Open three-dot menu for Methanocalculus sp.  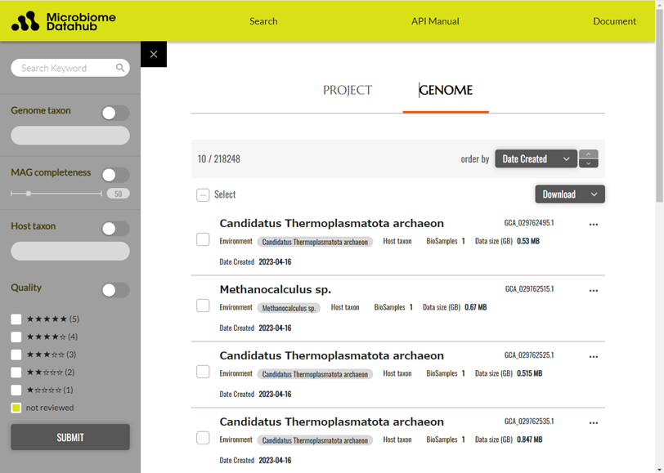(594, 291)
